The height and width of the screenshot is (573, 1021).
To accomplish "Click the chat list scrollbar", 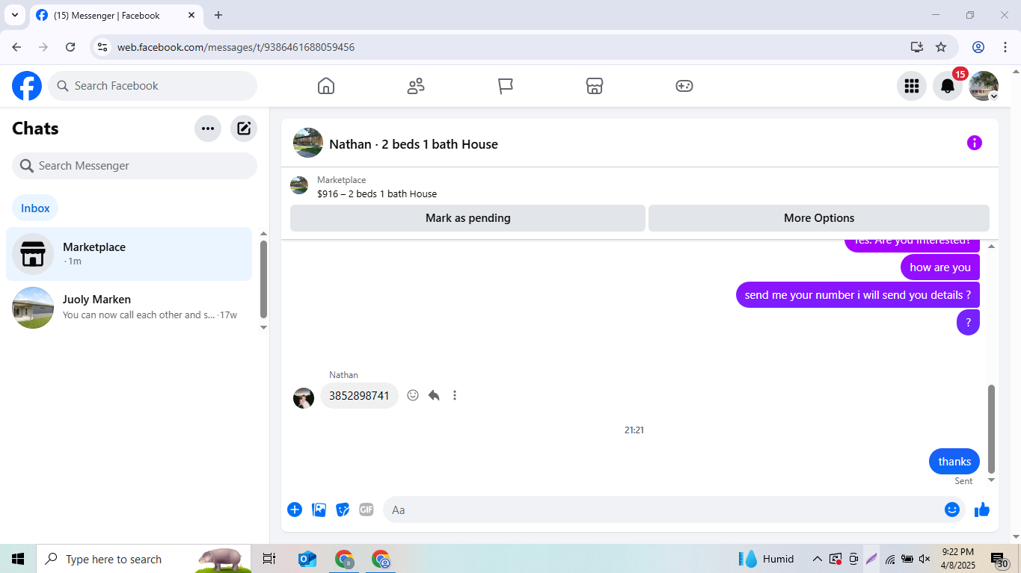I will pos(263,279).
